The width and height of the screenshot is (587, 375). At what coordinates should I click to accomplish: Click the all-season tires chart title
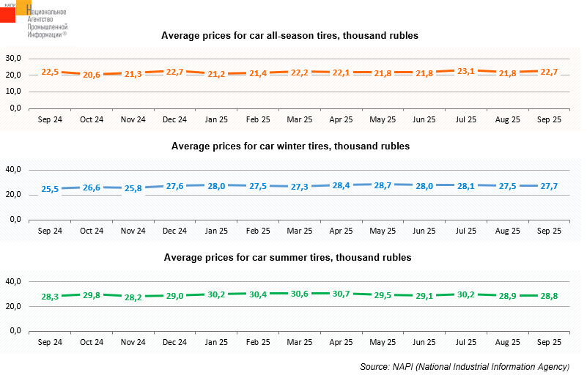289,35
